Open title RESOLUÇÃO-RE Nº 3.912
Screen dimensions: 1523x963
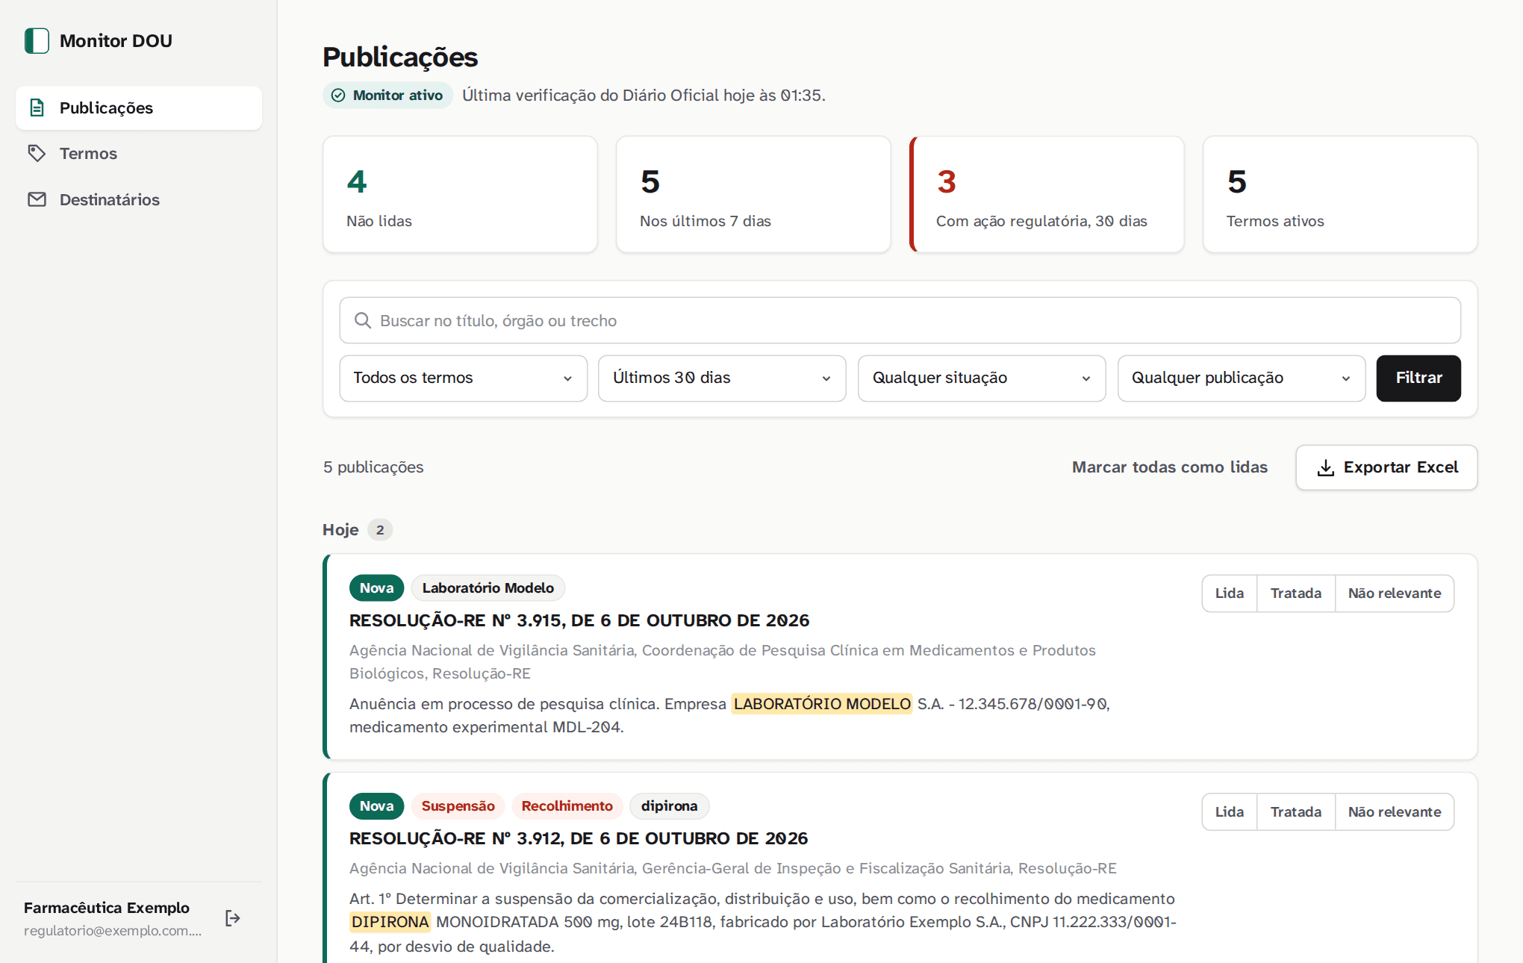point(579,838)
